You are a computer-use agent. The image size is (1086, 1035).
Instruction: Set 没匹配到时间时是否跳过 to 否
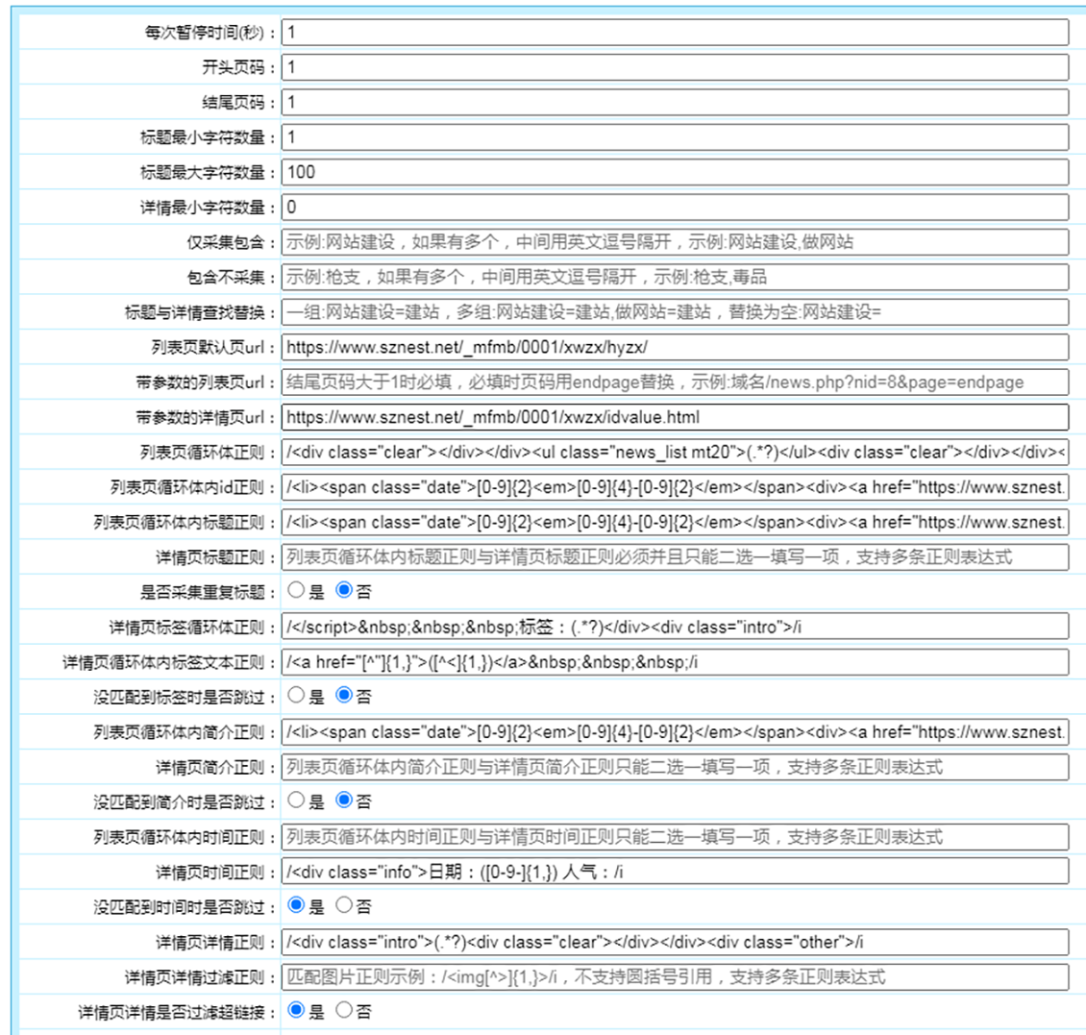(343, 905)
